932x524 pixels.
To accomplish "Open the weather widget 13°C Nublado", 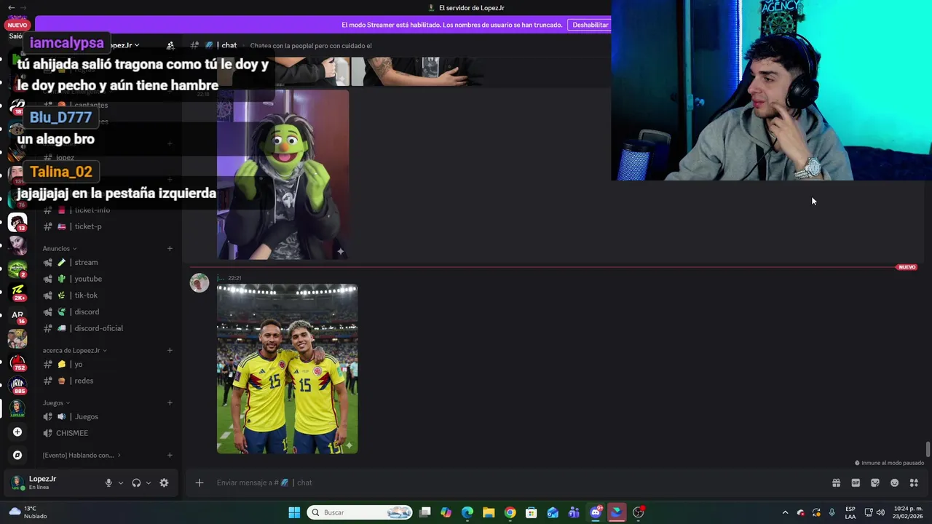I will click(28, 512).
